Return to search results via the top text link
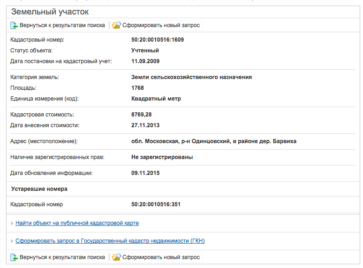Viewport: 363px width, 268px height. [62, 25]
